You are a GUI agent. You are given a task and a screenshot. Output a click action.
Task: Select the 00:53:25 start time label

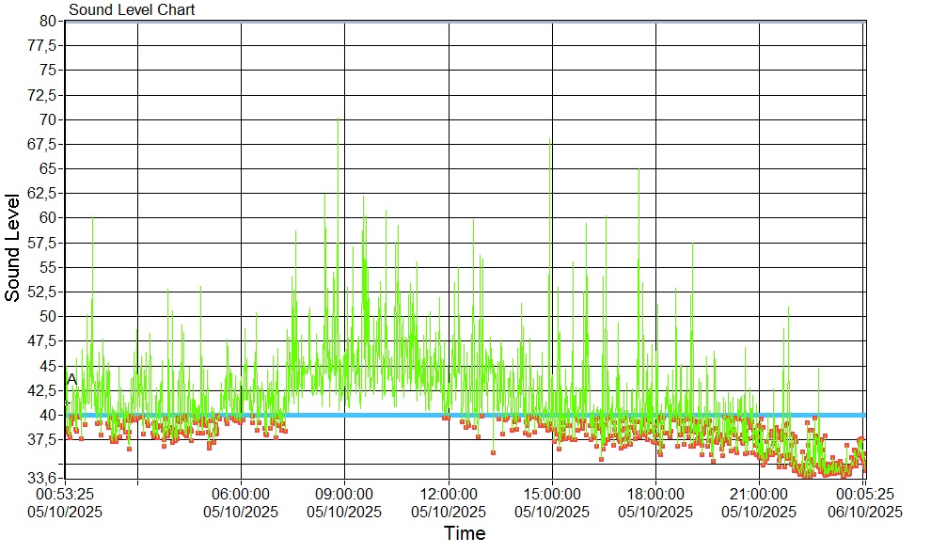64,494
